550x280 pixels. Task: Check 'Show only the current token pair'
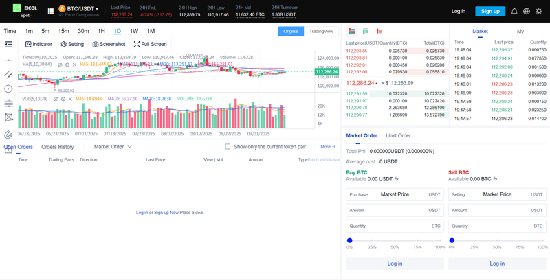(228, 146)
